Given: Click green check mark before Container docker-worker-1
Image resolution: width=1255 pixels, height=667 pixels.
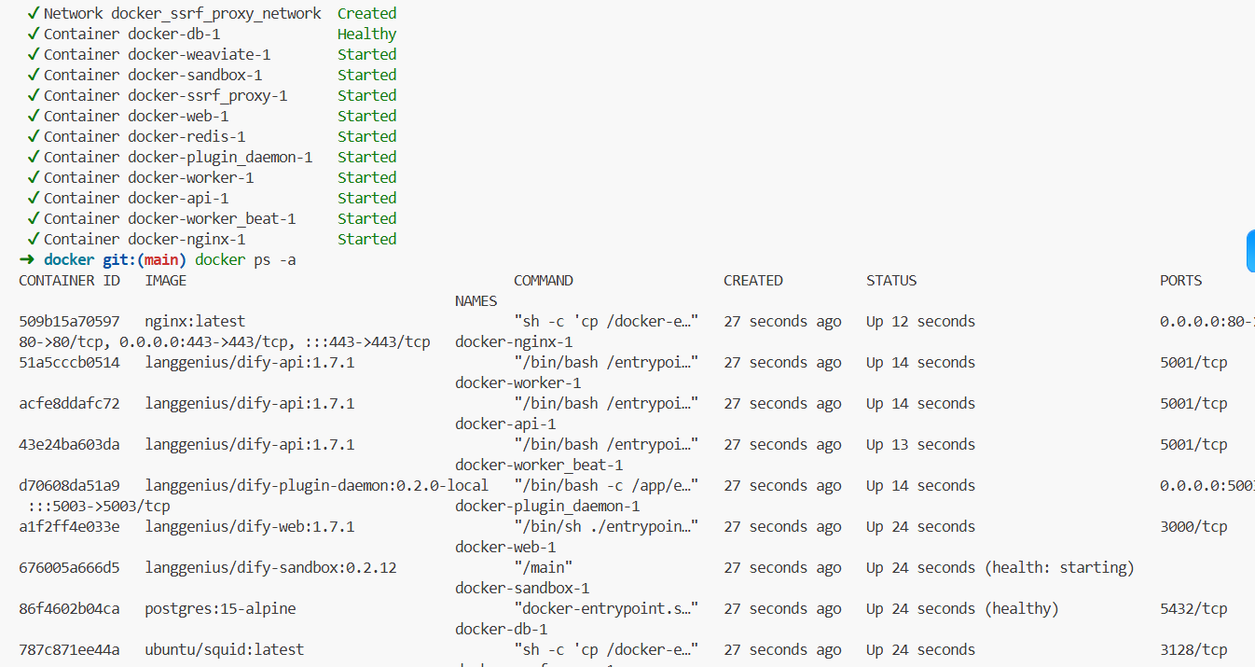Looking at the screenshot, I should 34,178.
